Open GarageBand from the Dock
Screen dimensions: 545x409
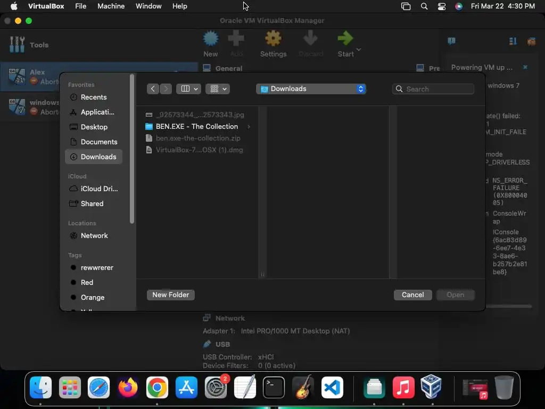(x=303, y=387)
